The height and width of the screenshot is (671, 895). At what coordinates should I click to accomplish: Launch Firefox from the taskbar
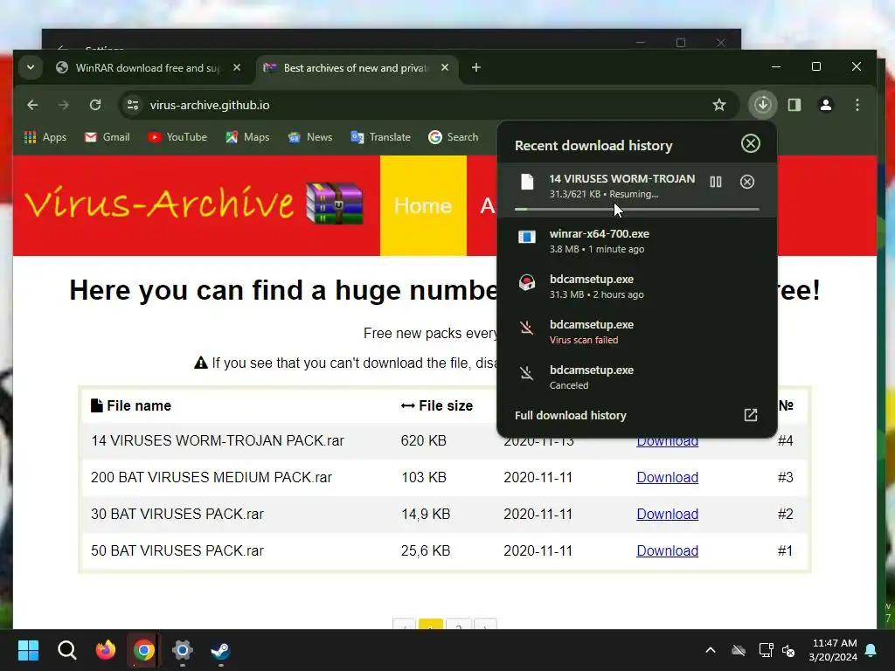click(105, 650)
